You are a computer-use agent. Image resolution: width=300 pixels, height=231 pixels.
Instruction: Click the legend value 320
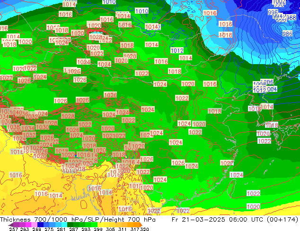tap(144, 229)
